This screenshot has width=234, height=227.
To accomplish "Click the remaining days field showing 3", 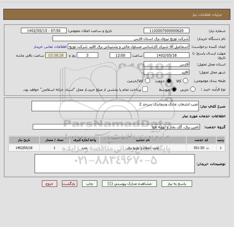I will click(x=88, y=55).
